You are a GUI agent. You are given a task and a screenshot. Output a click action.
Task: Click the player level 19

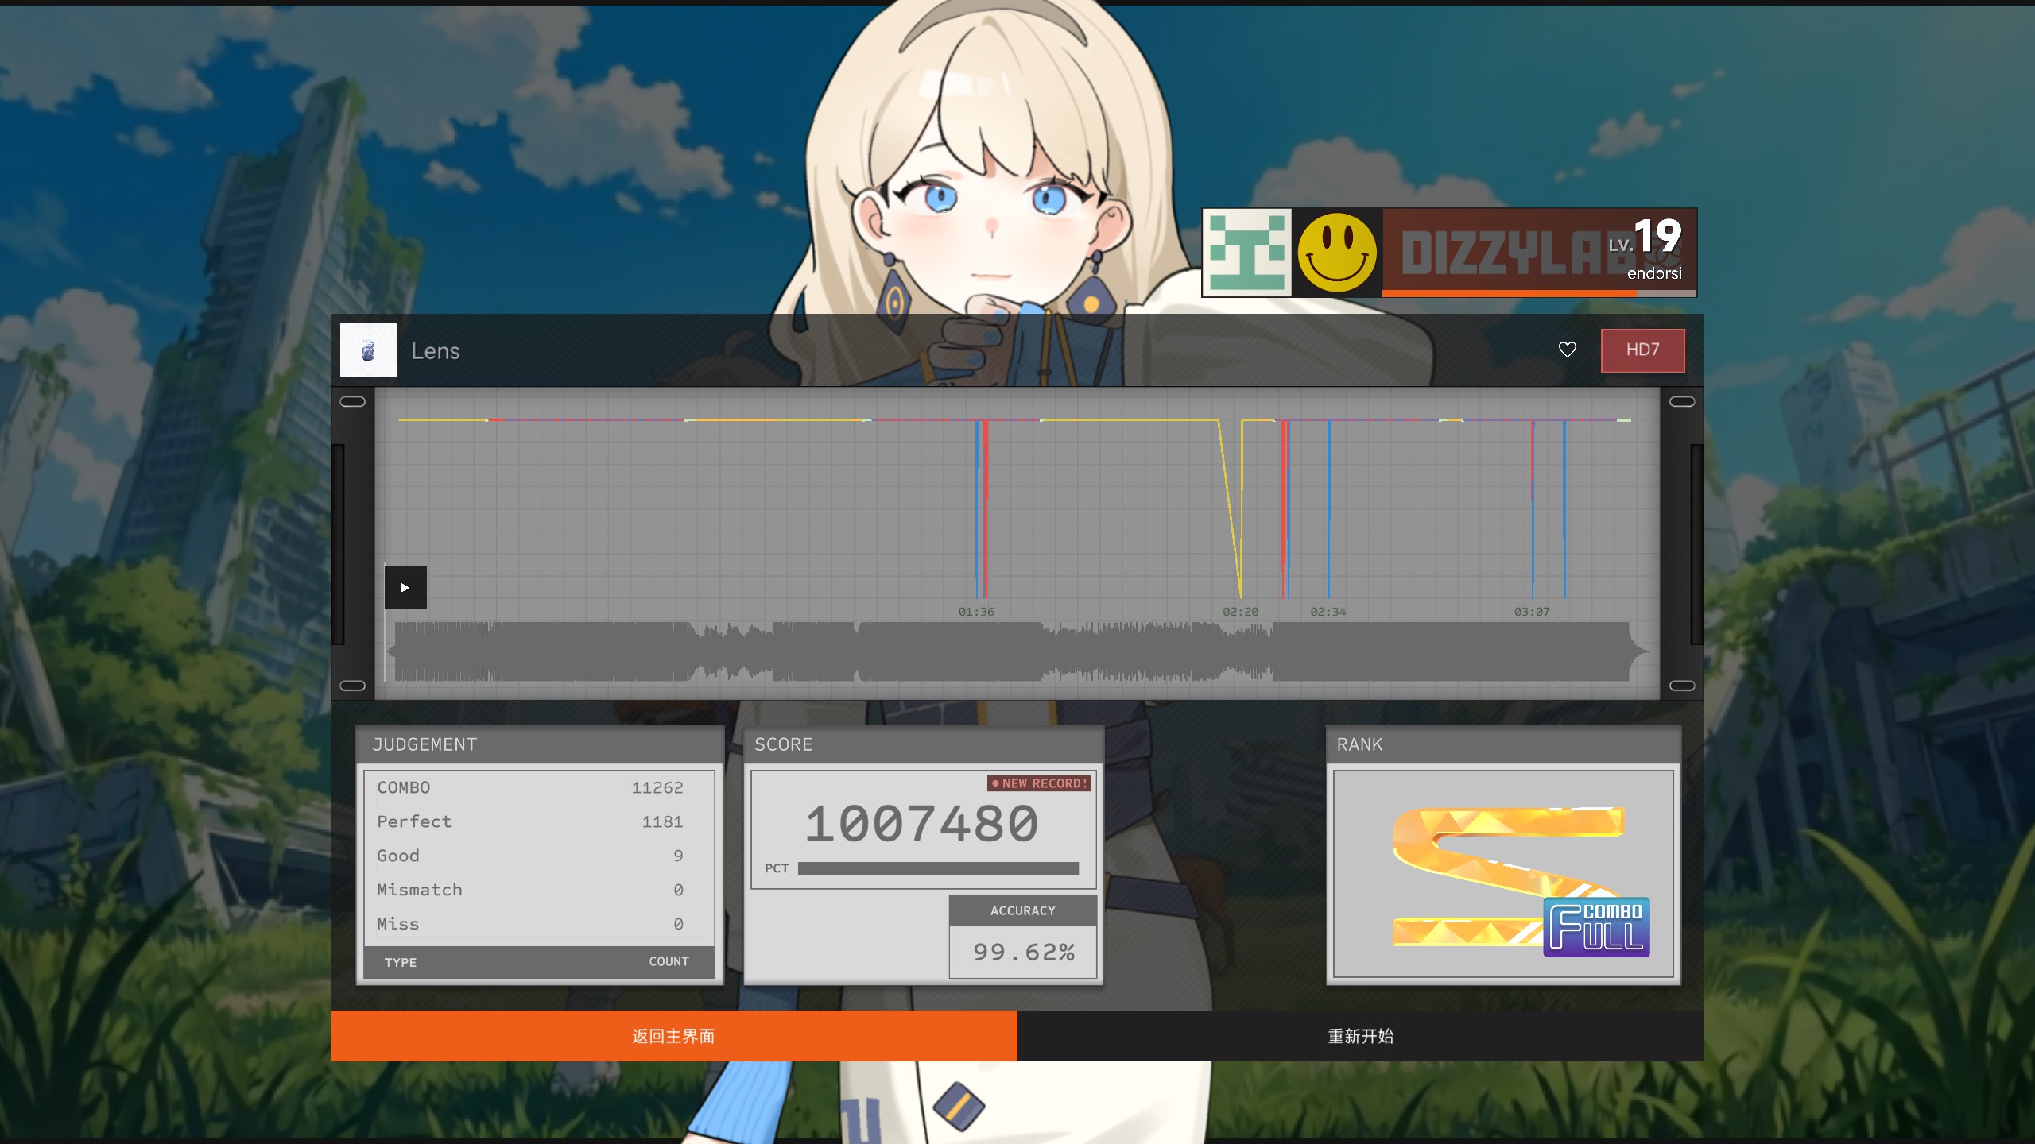[x=1658, y=236]
